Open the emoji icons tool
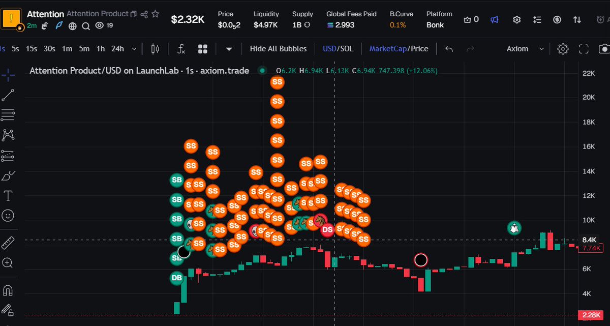 pos(8,216)
